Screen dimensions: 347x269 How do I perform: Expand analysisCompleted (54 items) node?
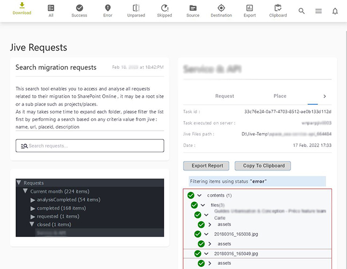coord(33,200)
